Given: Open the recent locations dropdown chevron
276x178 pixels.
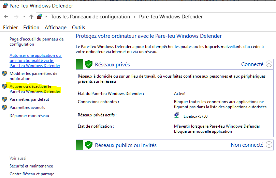Looking at the screenshot, I should coord(24,17).
